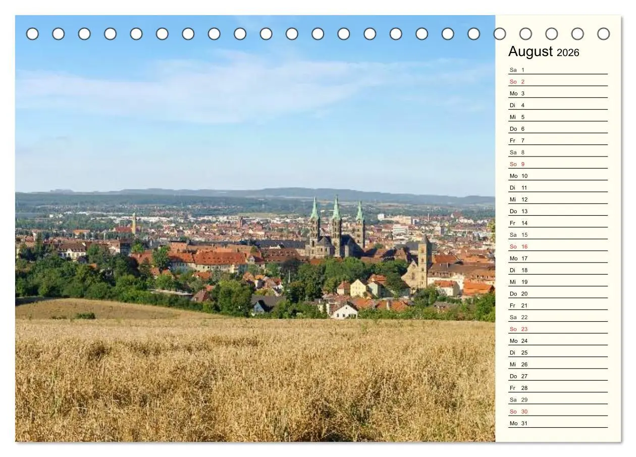Select the Do 20 date row

[x=558, y=293]
